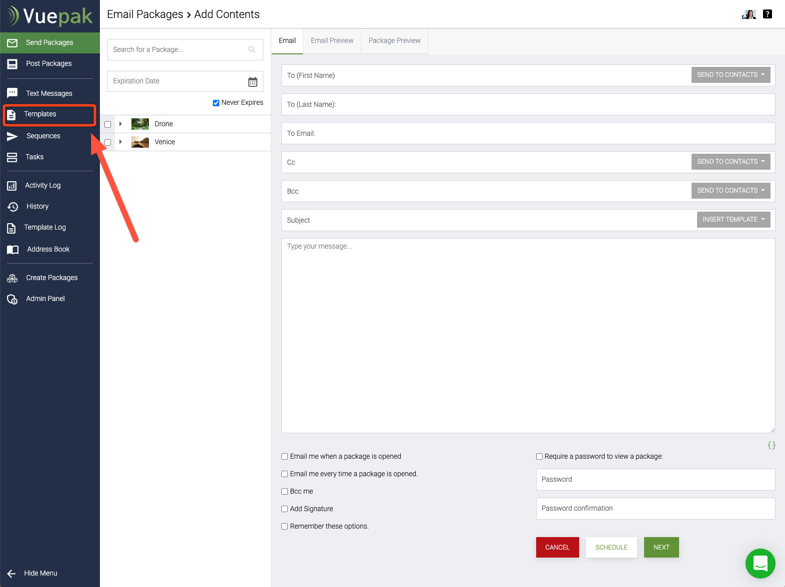Image resolution: width=785 pixels, height=587 pixels.
Task: Click the Hide Menu arrow icon
Action: pyautogui.click(x=12, y=574)
